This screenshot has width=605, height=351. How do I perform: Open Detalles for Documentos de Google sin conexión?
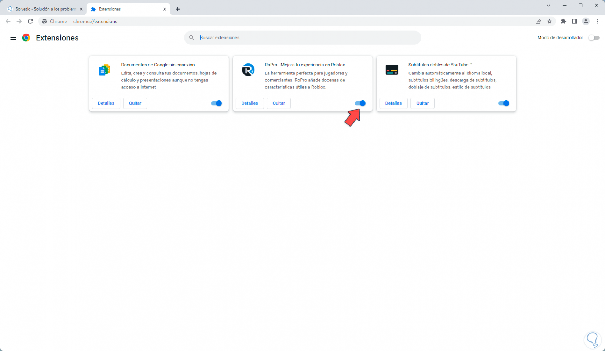coord(106,103)
